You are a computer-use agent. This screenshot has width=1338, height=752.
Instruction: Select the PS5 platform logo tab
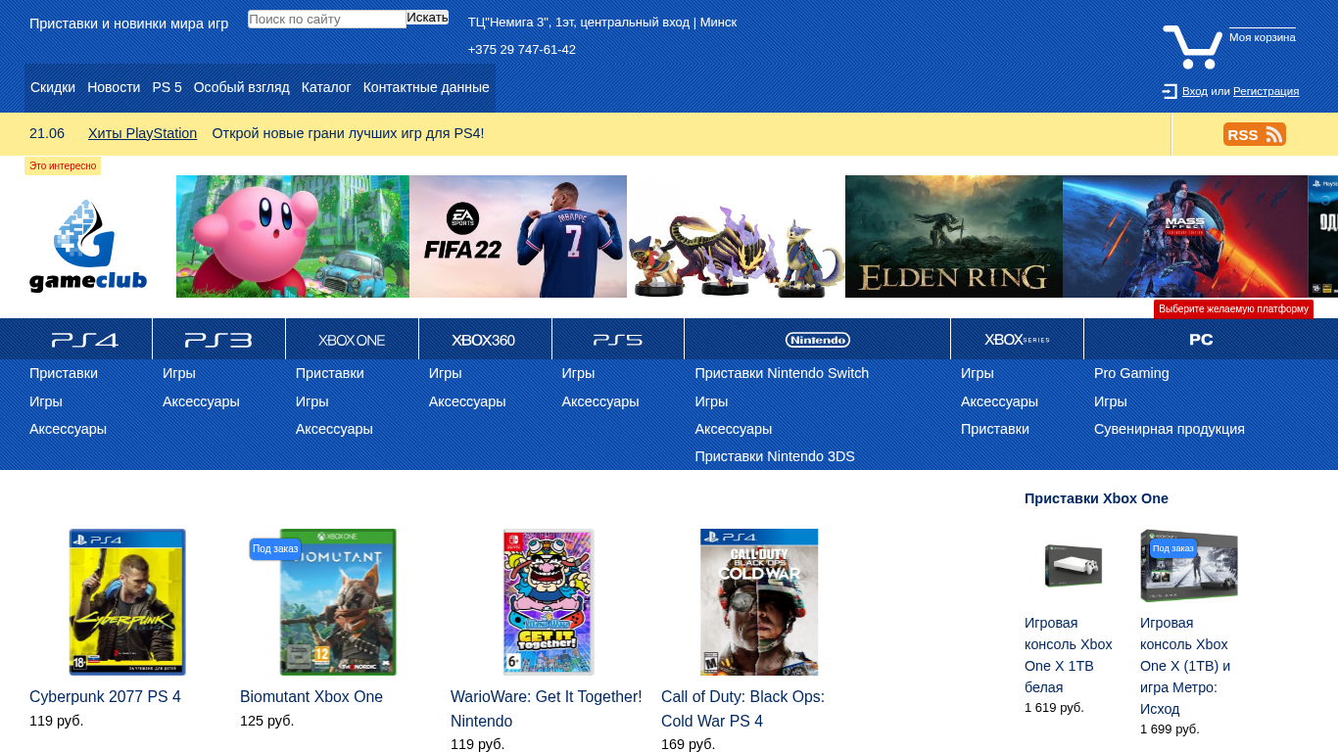[x=618, y=340]
